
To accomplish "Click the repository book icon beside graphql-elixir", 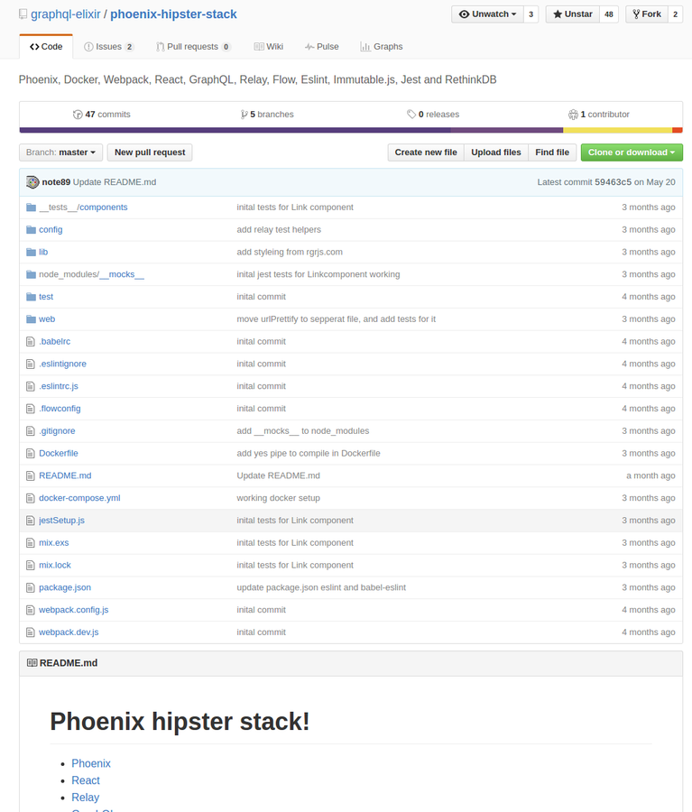I will point(23,14).
